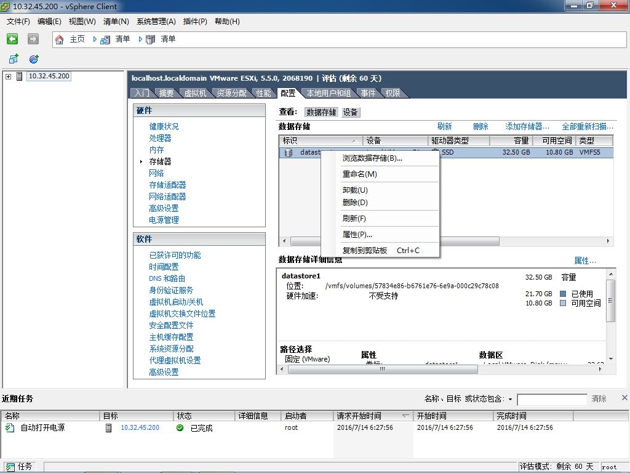Click the create resource pool toolbar icon
The image size is (630, 473).
coord(34,59)
